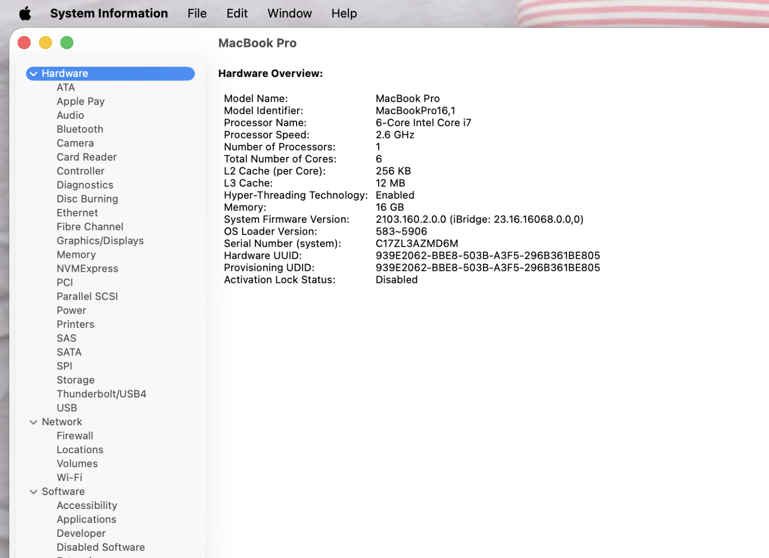Open the File menu

tap(197, 13)
